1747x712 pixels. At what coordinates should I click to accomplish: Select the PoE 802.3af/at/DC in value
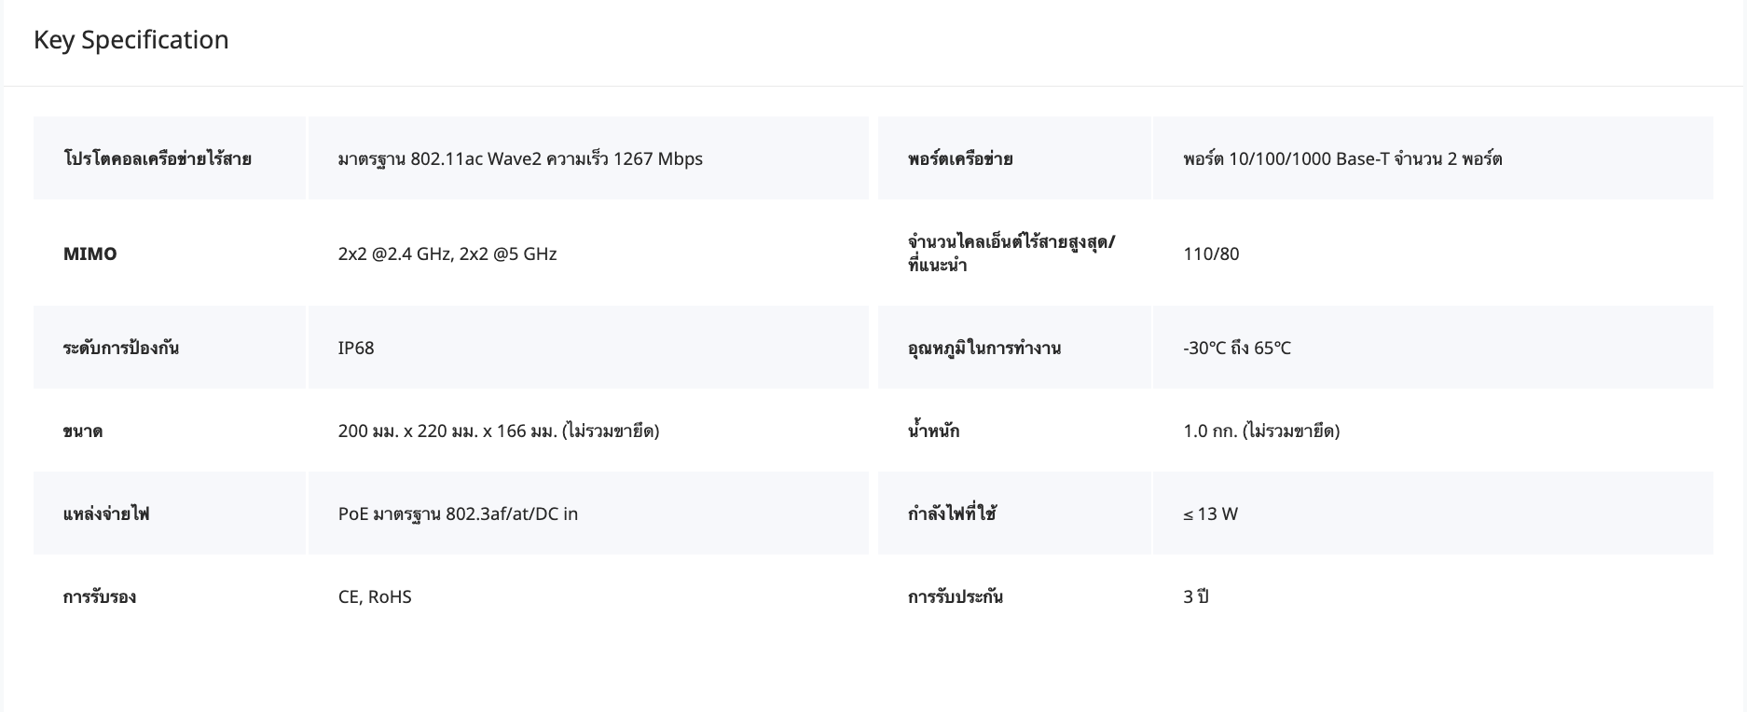[x=458, y=514]
